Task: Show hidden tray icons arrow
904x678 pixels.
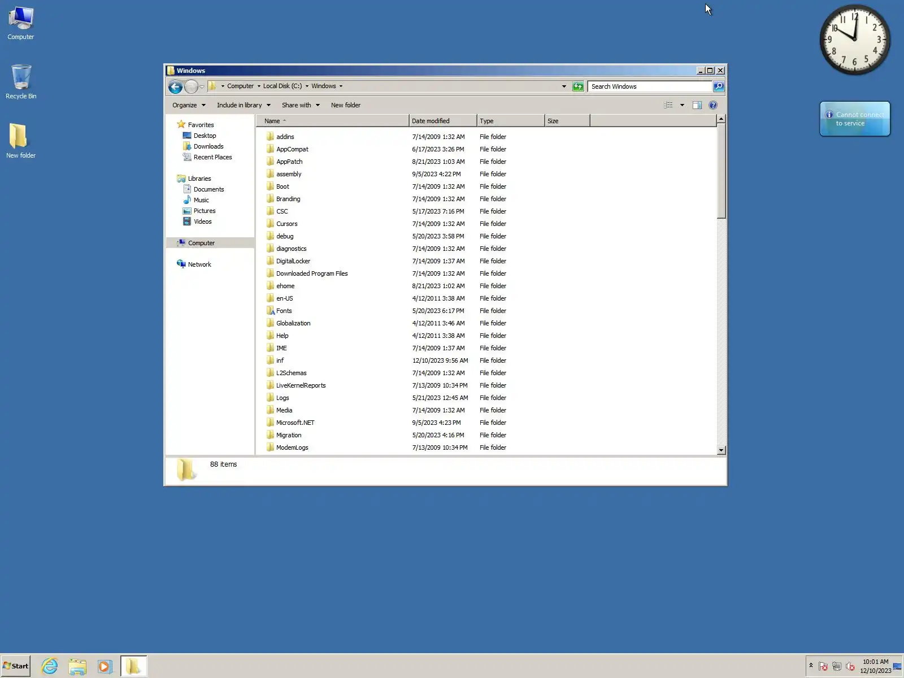Action: tap(811, 666)
